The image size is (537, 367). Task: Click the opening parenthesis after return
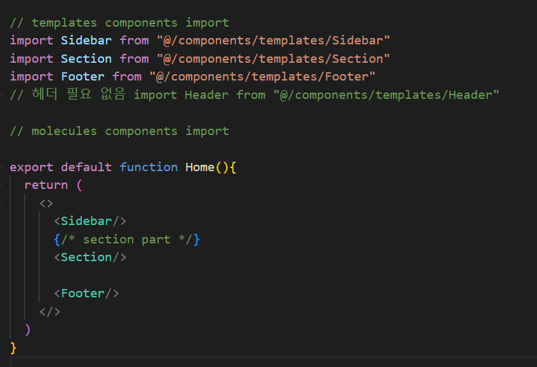coord(79,185)
